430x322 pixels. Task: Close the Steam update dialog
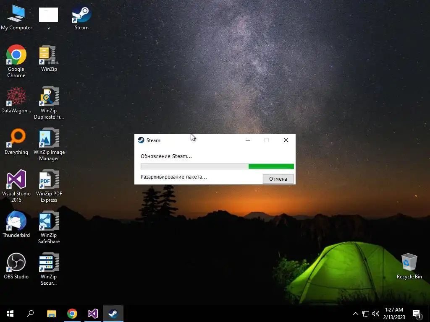pos(286,140)
